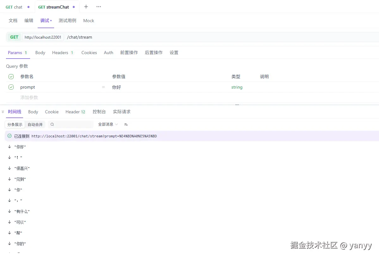Viewport: 379px width, 257px height.
Task: Select the Cookies request tab
Action: tap(89, 53)
